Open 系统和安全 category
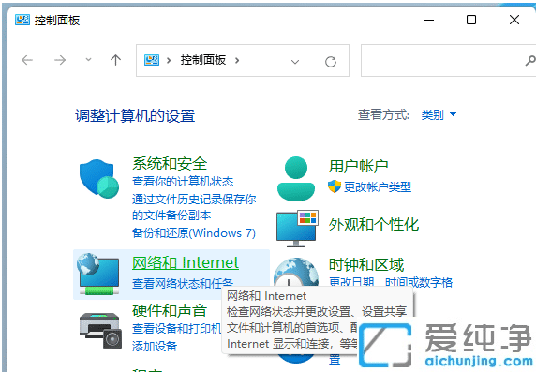The image size is (536, 372). (170, 163)
